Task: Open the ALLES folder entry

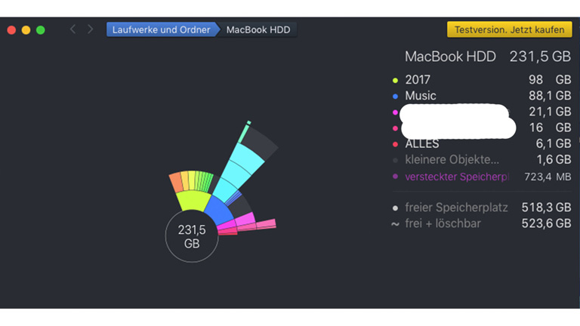Action: 421,143
